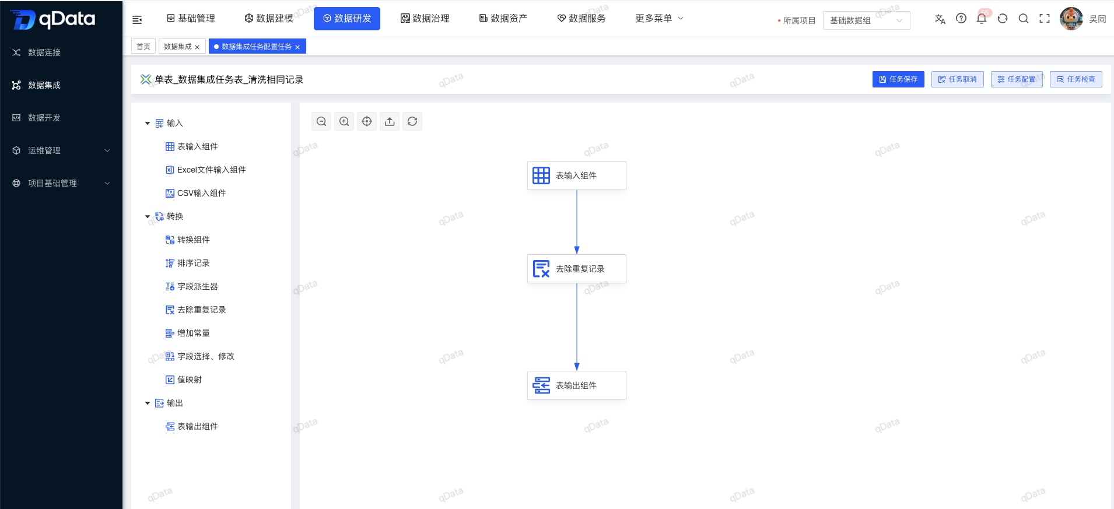Pick 排序记录 from component palette
The width and height of the screenshot is (1114, 509).
(x=188, y=263)
